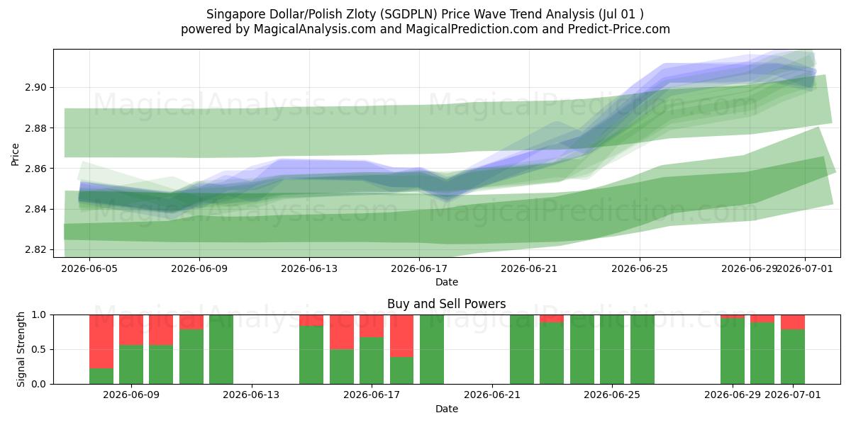
Task: Click the 2026-06-29 date tick in the price chart
Action: (x=750, y=268)
